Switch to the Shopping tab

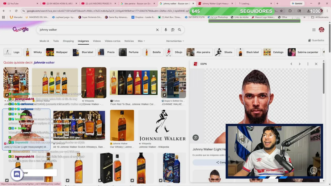[68, 41]
